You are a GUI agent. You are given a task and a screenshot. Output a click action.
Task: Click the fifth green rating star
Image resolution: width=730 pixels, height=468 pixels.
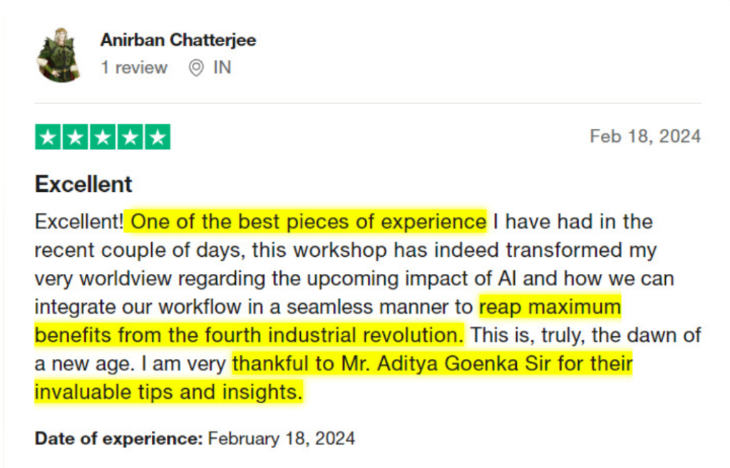[157, 137]
